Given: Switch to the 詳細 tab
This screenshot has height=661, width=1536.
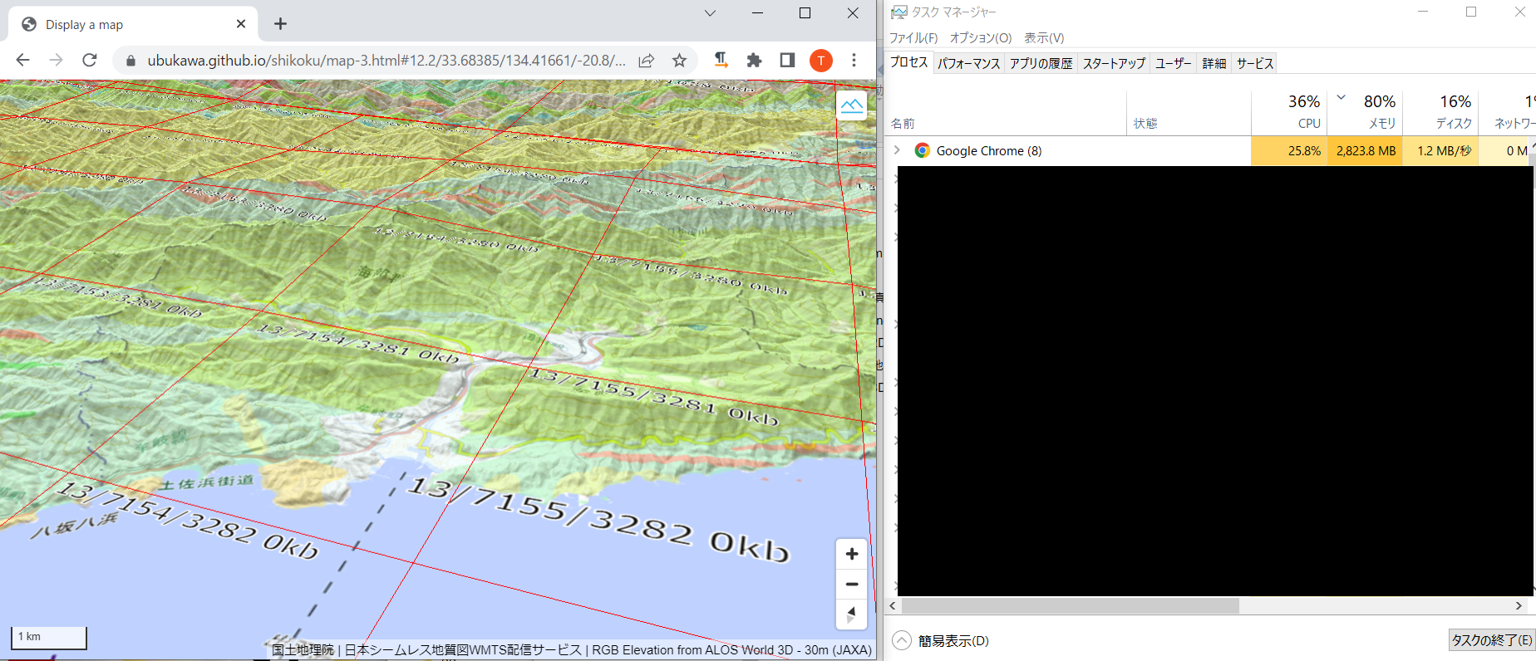Looking at the screenshot, I should [1214, 63].
